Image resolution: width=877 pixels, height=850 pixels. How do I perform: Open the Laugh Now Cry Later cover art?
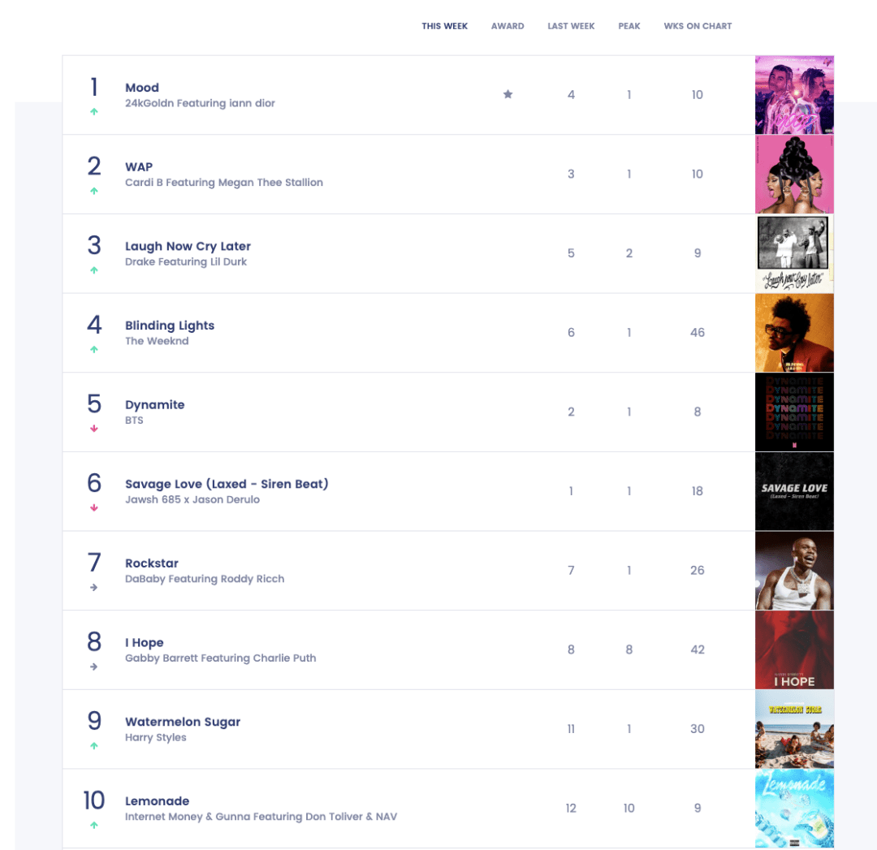794,253
